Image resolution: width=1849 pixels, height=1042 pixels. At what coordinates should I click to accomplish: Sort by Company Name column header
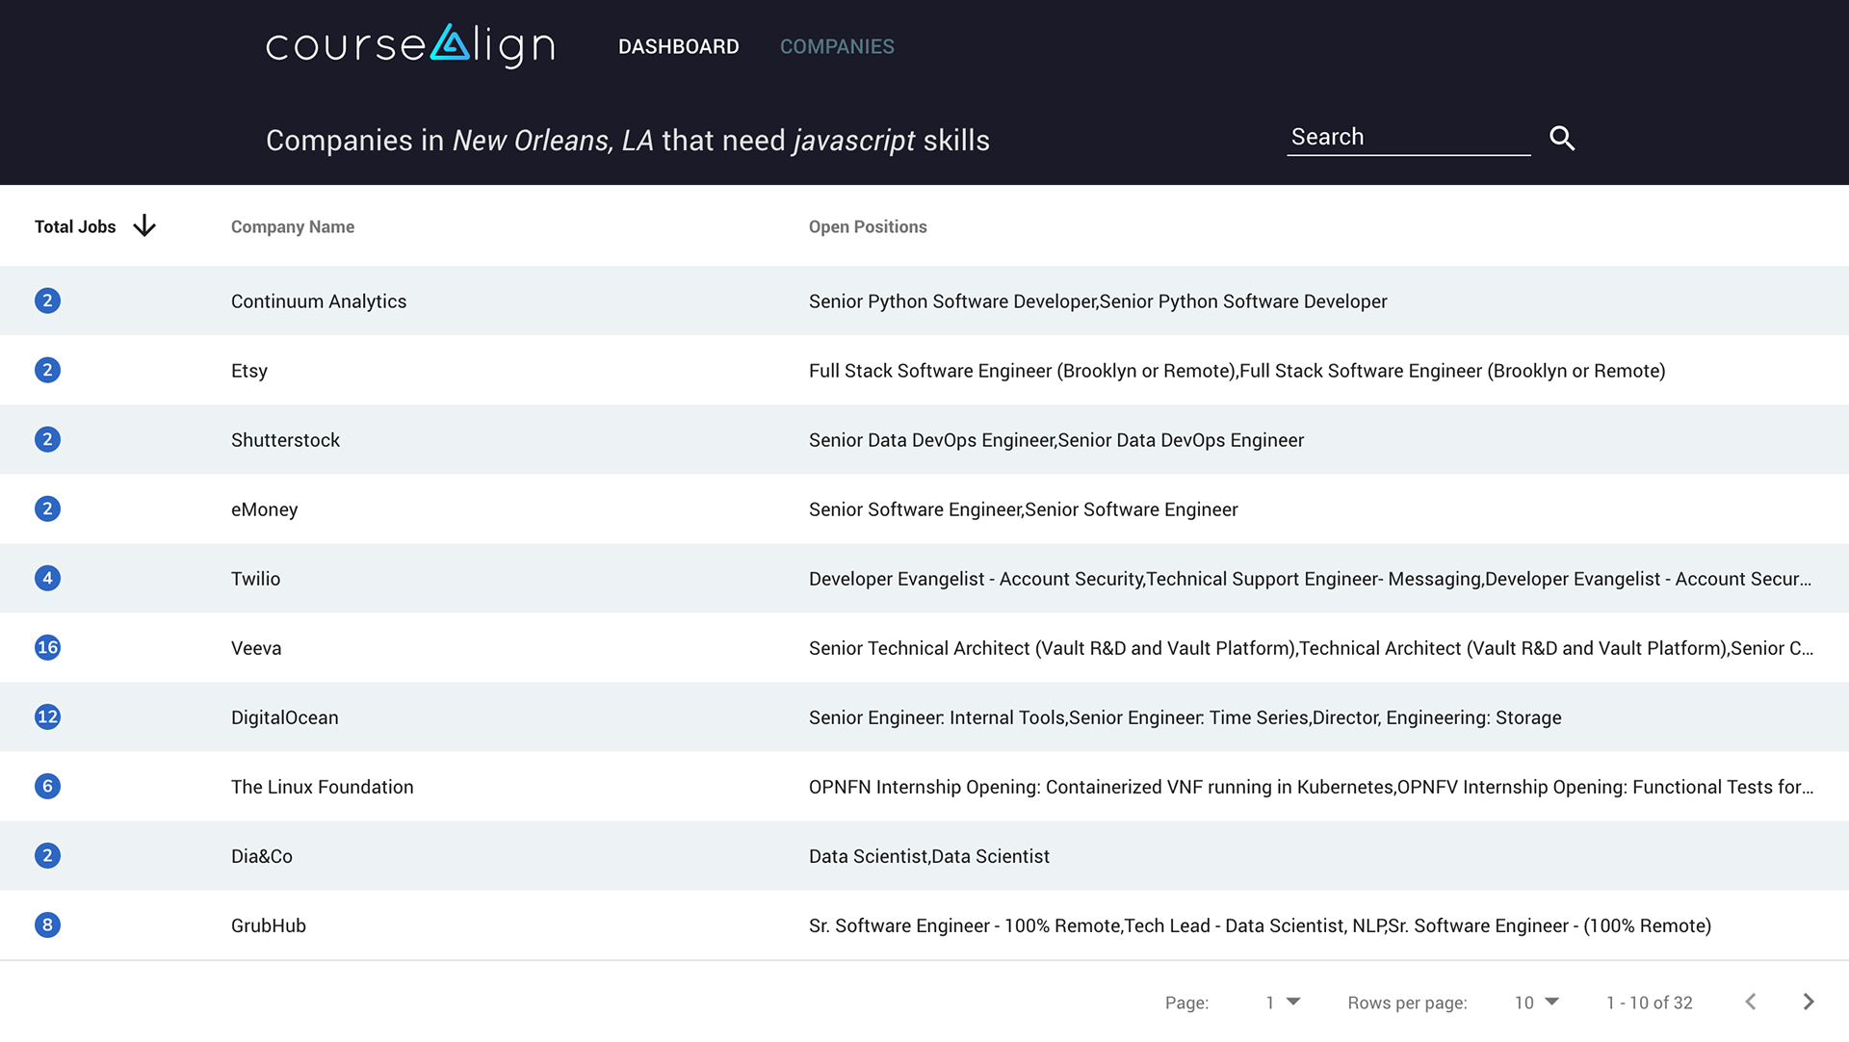coord(293,226)
